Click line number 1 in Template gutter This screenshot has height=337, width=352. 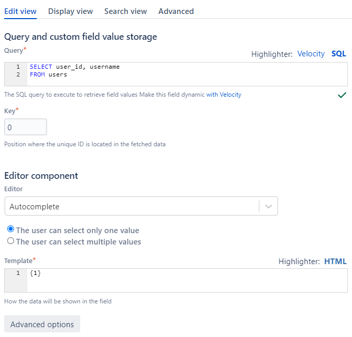18,273
